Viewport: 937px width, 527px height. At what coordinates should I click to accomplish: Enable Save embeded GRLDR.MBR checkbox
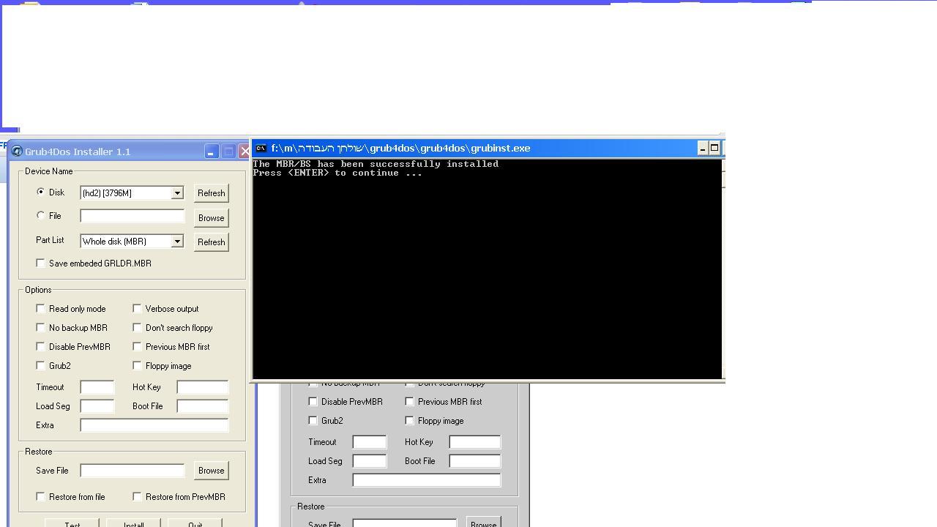41,263
